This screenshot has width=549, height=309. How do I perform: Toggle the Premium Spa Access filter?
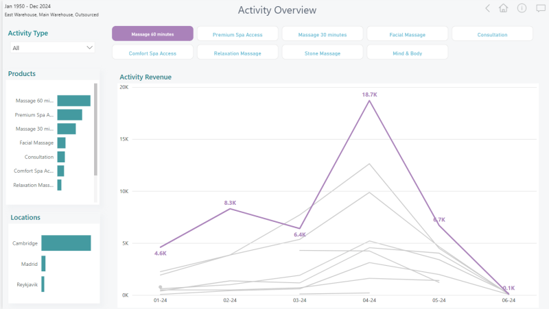pyautogui.click(x=237, y=34)
